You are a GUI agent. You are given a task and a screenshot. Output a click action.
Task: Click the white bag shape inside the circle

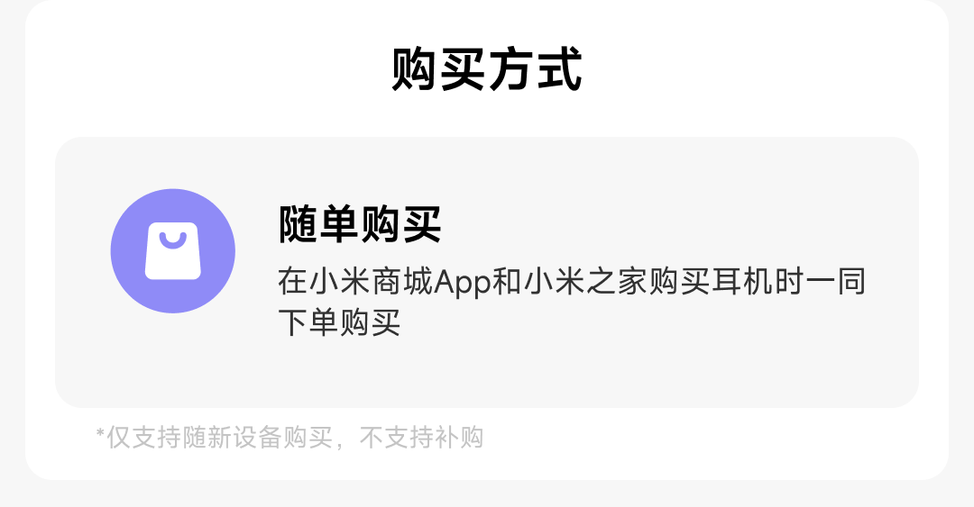pos(172,250)
